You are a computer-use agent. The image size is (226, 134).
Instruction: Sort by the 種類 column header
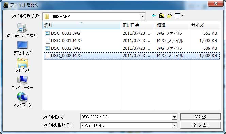pyautogui.click(x=172, y=26)
